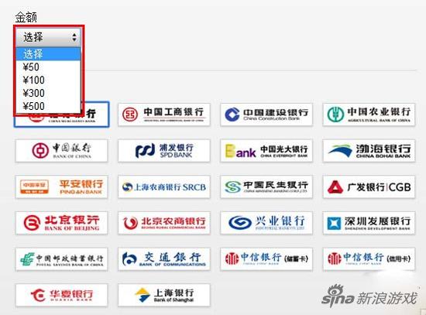The height and width of the screenshot is (315, 426).
Task: Choose China Everbright Bank tile
Action: pyautogui.click(x=266, y=151)
